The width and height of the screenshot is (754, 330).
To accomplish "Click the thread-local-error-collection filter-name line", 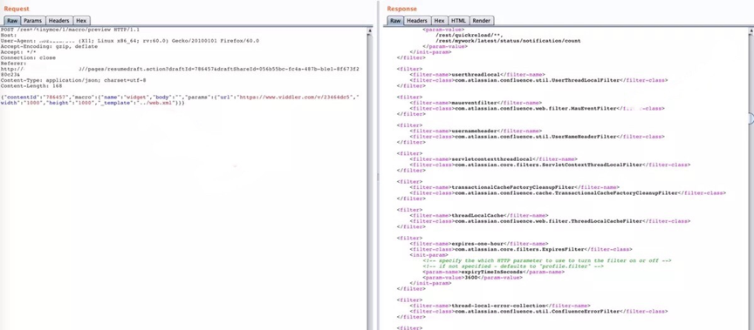I will coord(500,306).
